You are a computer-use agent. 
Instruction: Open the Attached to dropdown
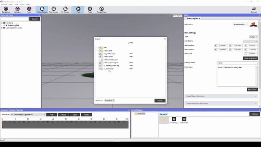[x=250, y=41]
